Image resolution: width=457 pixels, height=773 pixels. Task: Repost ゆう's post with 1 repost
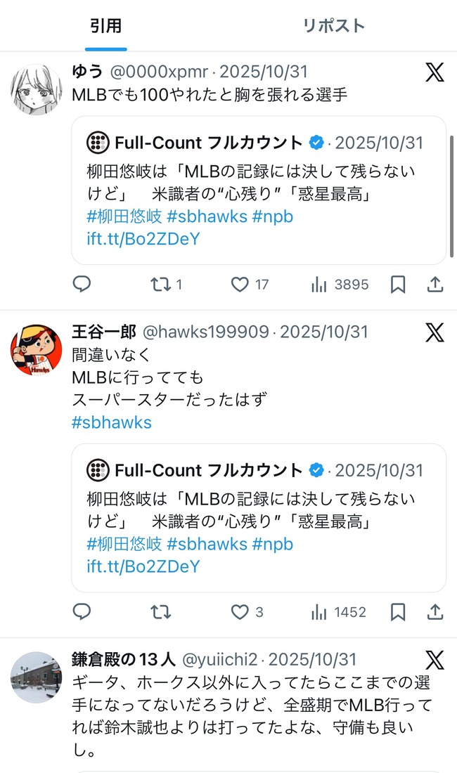pyautogui.click(x=166, y=284)
